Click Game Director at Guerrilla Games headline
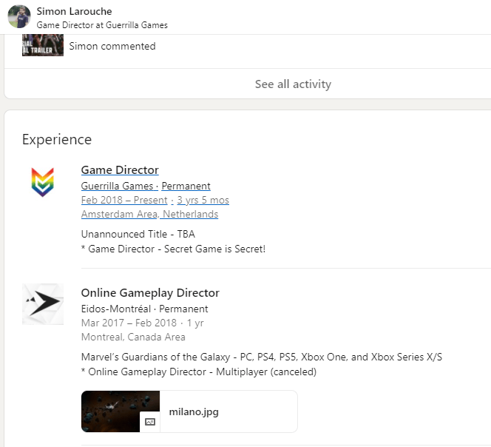Screen dimensions: 491x447 click(x=102, y=25)
